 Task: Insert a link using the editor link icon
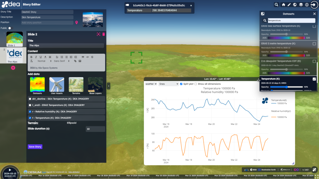(x=75, y=61)
